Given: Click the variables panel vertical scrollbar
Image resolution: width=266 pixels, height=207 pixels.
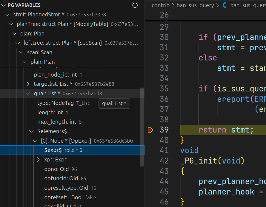Looking at the screenshot, I should [x=142, y=119].
